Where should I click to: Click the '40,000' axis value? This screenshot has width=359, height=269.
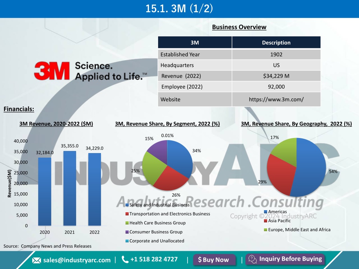21,141
